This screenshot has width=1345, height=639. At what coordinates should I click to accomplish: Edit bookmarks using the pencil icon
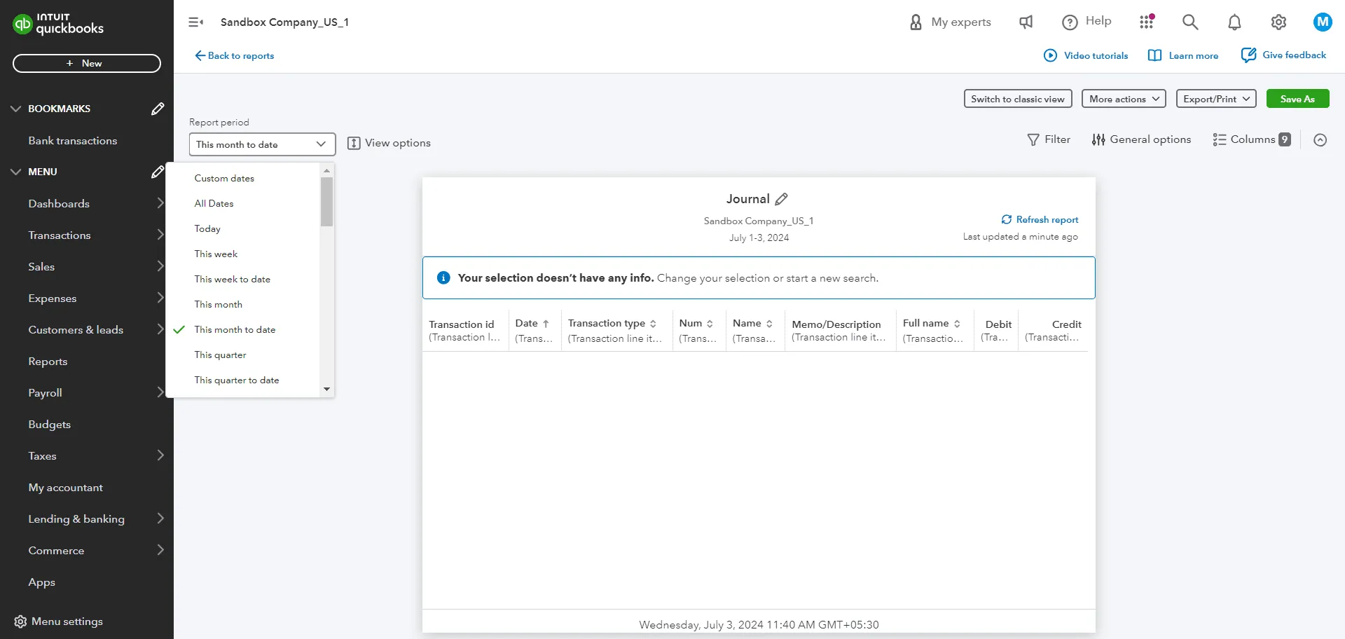coord(158,109)
